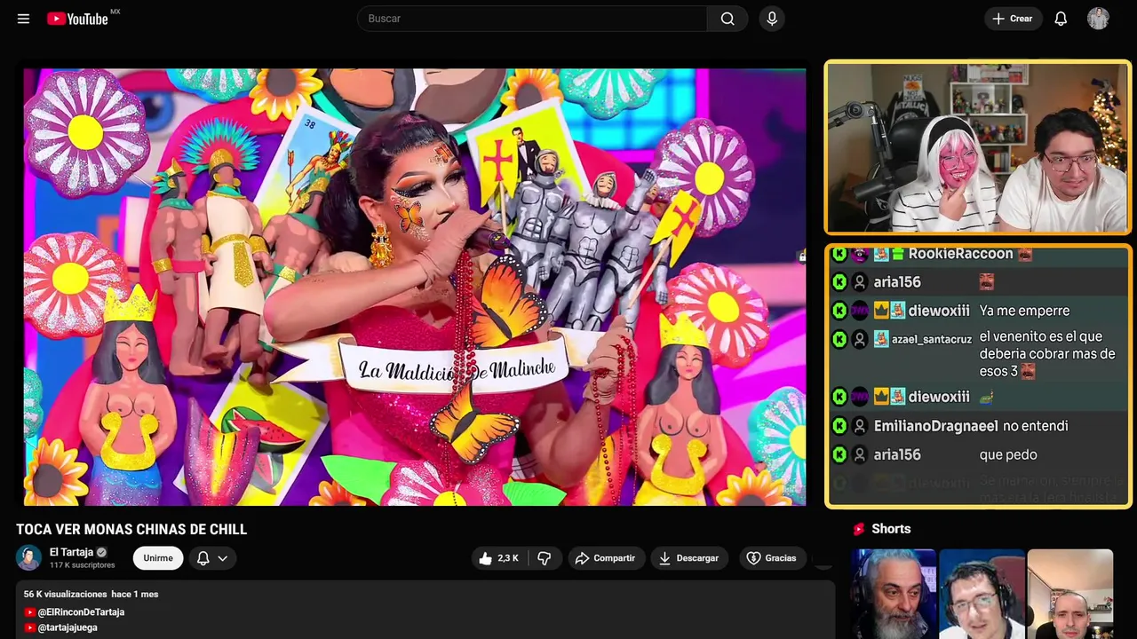Click the green badge beside EmilianoDragnaeel
The image size is (1137, 639).
[x=839, y=426]
